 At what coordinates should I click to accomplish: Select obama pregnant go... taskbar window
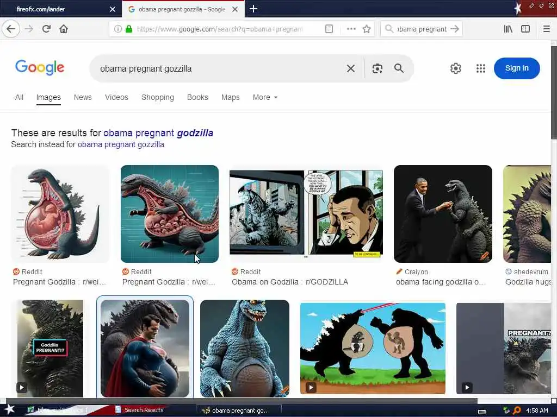point(239,410)
